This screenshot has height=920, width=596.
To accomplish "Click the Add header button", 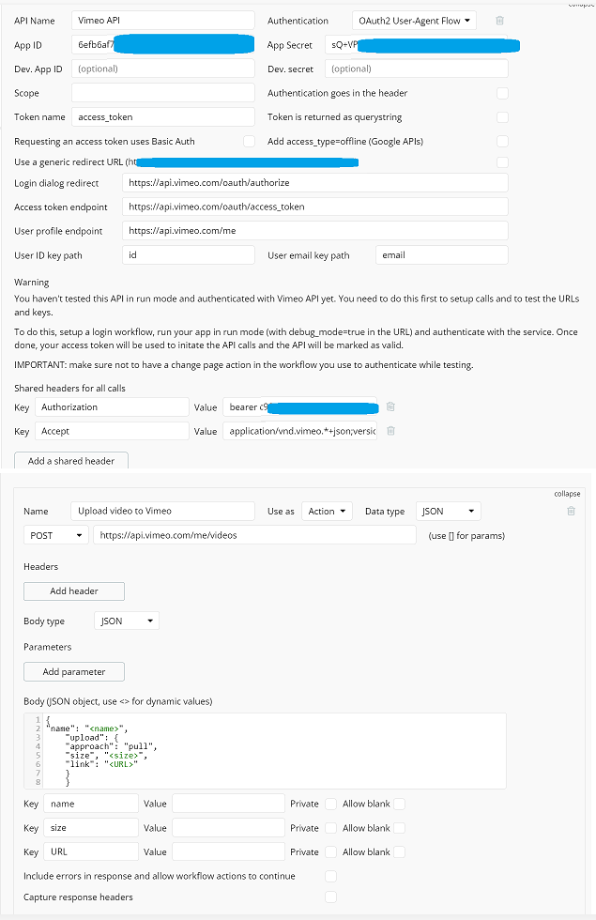I will click(x=74, y=590).
